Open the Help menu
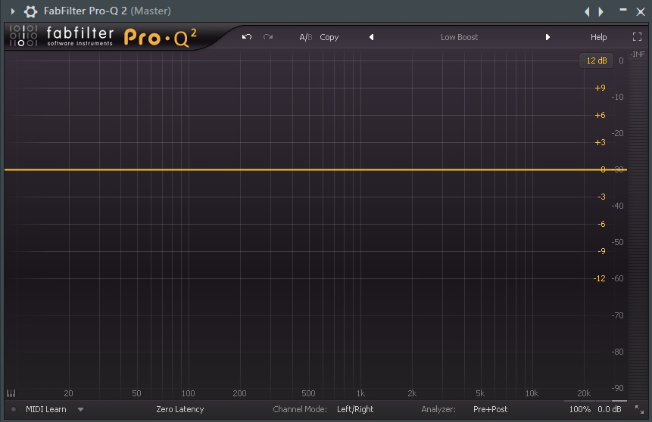652x422 pixels. point(599,37)
